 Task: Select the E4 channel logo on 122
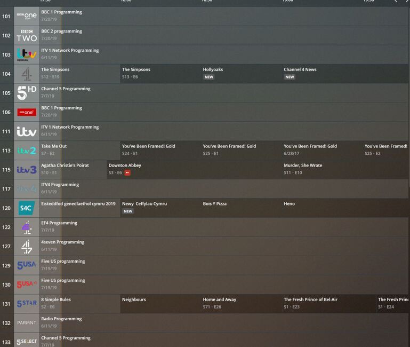click(27, 227)
